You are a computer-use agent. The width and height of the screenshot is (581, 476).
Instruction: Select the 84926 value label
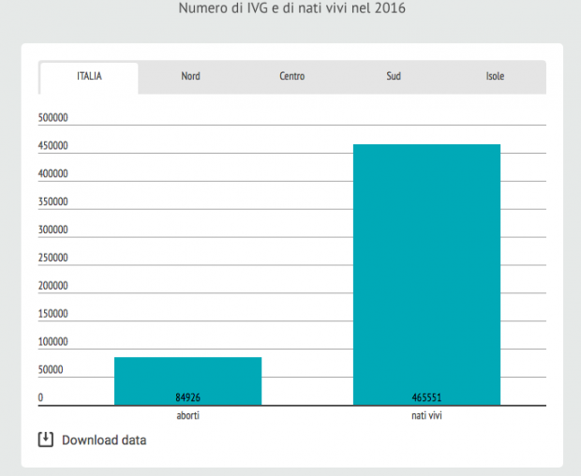tap(188, 396)
